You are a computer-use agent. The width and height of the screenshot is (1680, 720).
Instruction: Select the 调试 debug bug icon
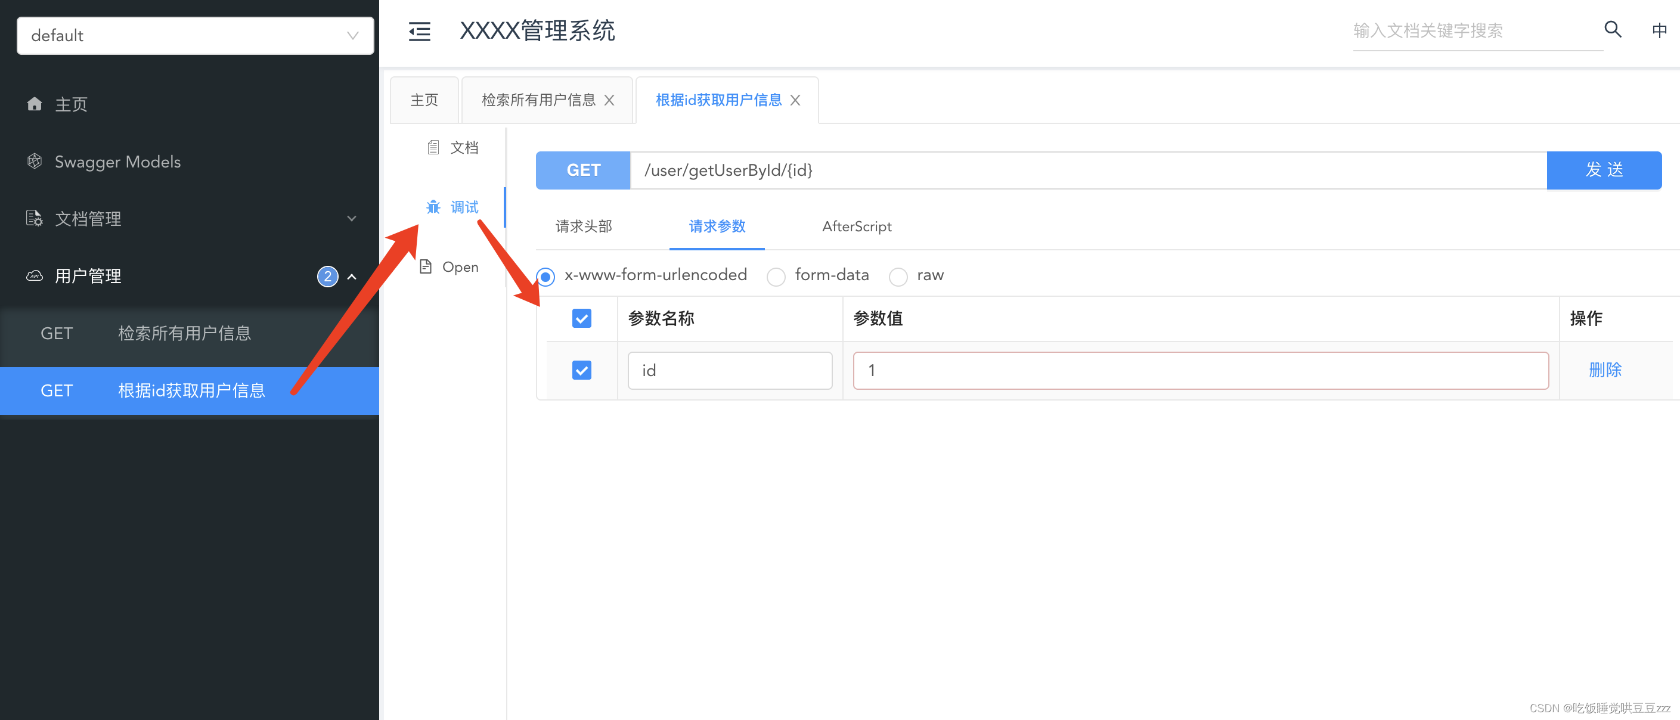[x=433, y=207]
